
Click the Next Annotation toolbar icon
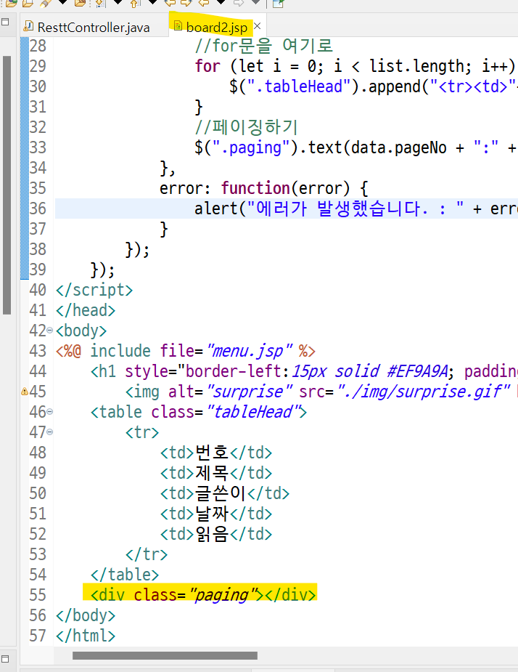(x=100, y=4)
